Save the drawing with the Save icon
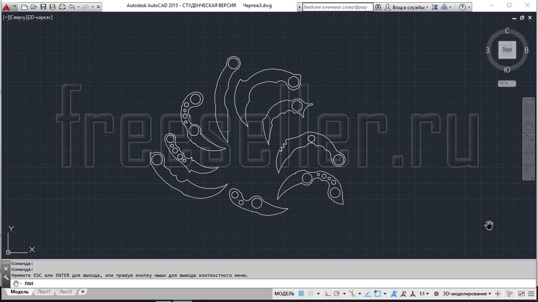This screenshot has width=538, height=302. point(43,7)
